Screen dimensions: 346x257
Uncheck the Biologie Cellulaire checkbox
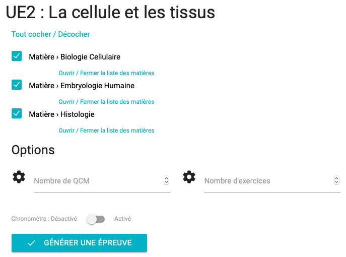coord(17,56)
